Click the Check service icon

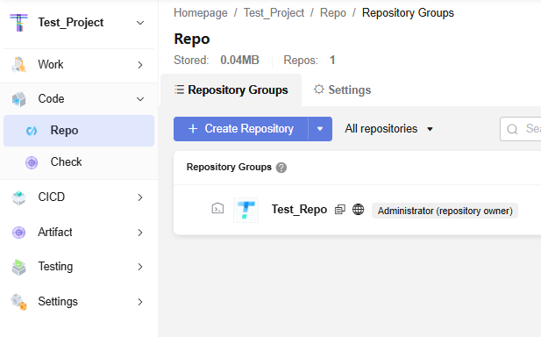pyautogui.click(x=32, y=162)
